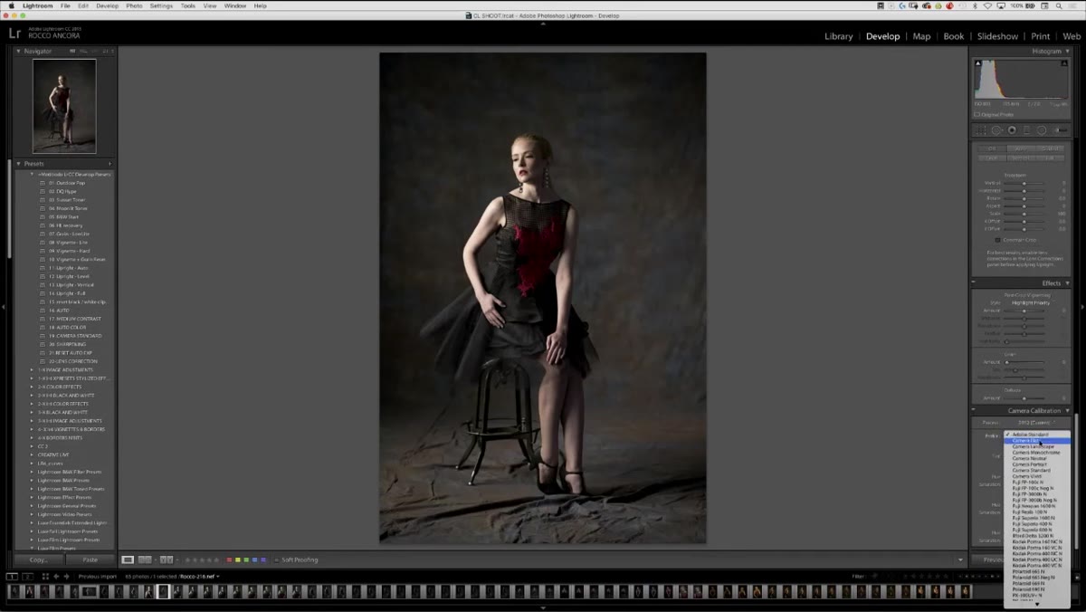This screenshot has height=612, width=1086.
Task: Switch to Loupe view icon in toolbar
Action: click(x=128, y=559)
